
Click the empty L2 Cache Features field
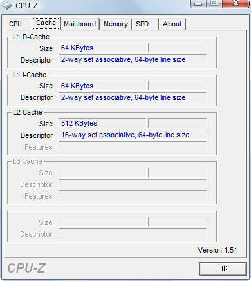point(133,146)
